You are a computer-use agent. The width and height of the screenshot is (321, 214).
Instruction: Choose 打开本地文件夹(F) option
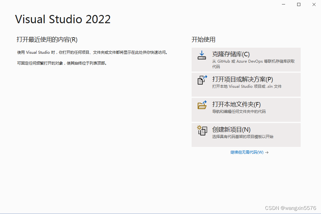[x=246, y=110]
